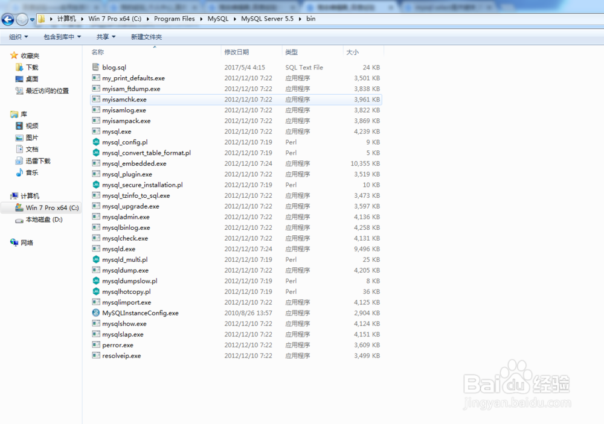Open 最近访问的位置 in the sidebar
The image size is (604, 424).
(x=47, y=91)
